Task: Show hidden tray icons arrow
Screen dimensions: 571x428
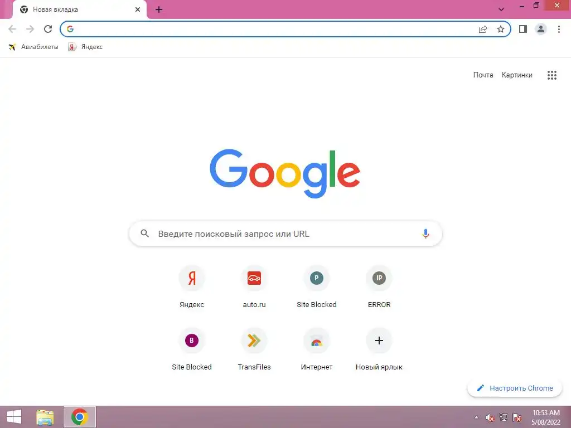Action: [x=476, y=417]
